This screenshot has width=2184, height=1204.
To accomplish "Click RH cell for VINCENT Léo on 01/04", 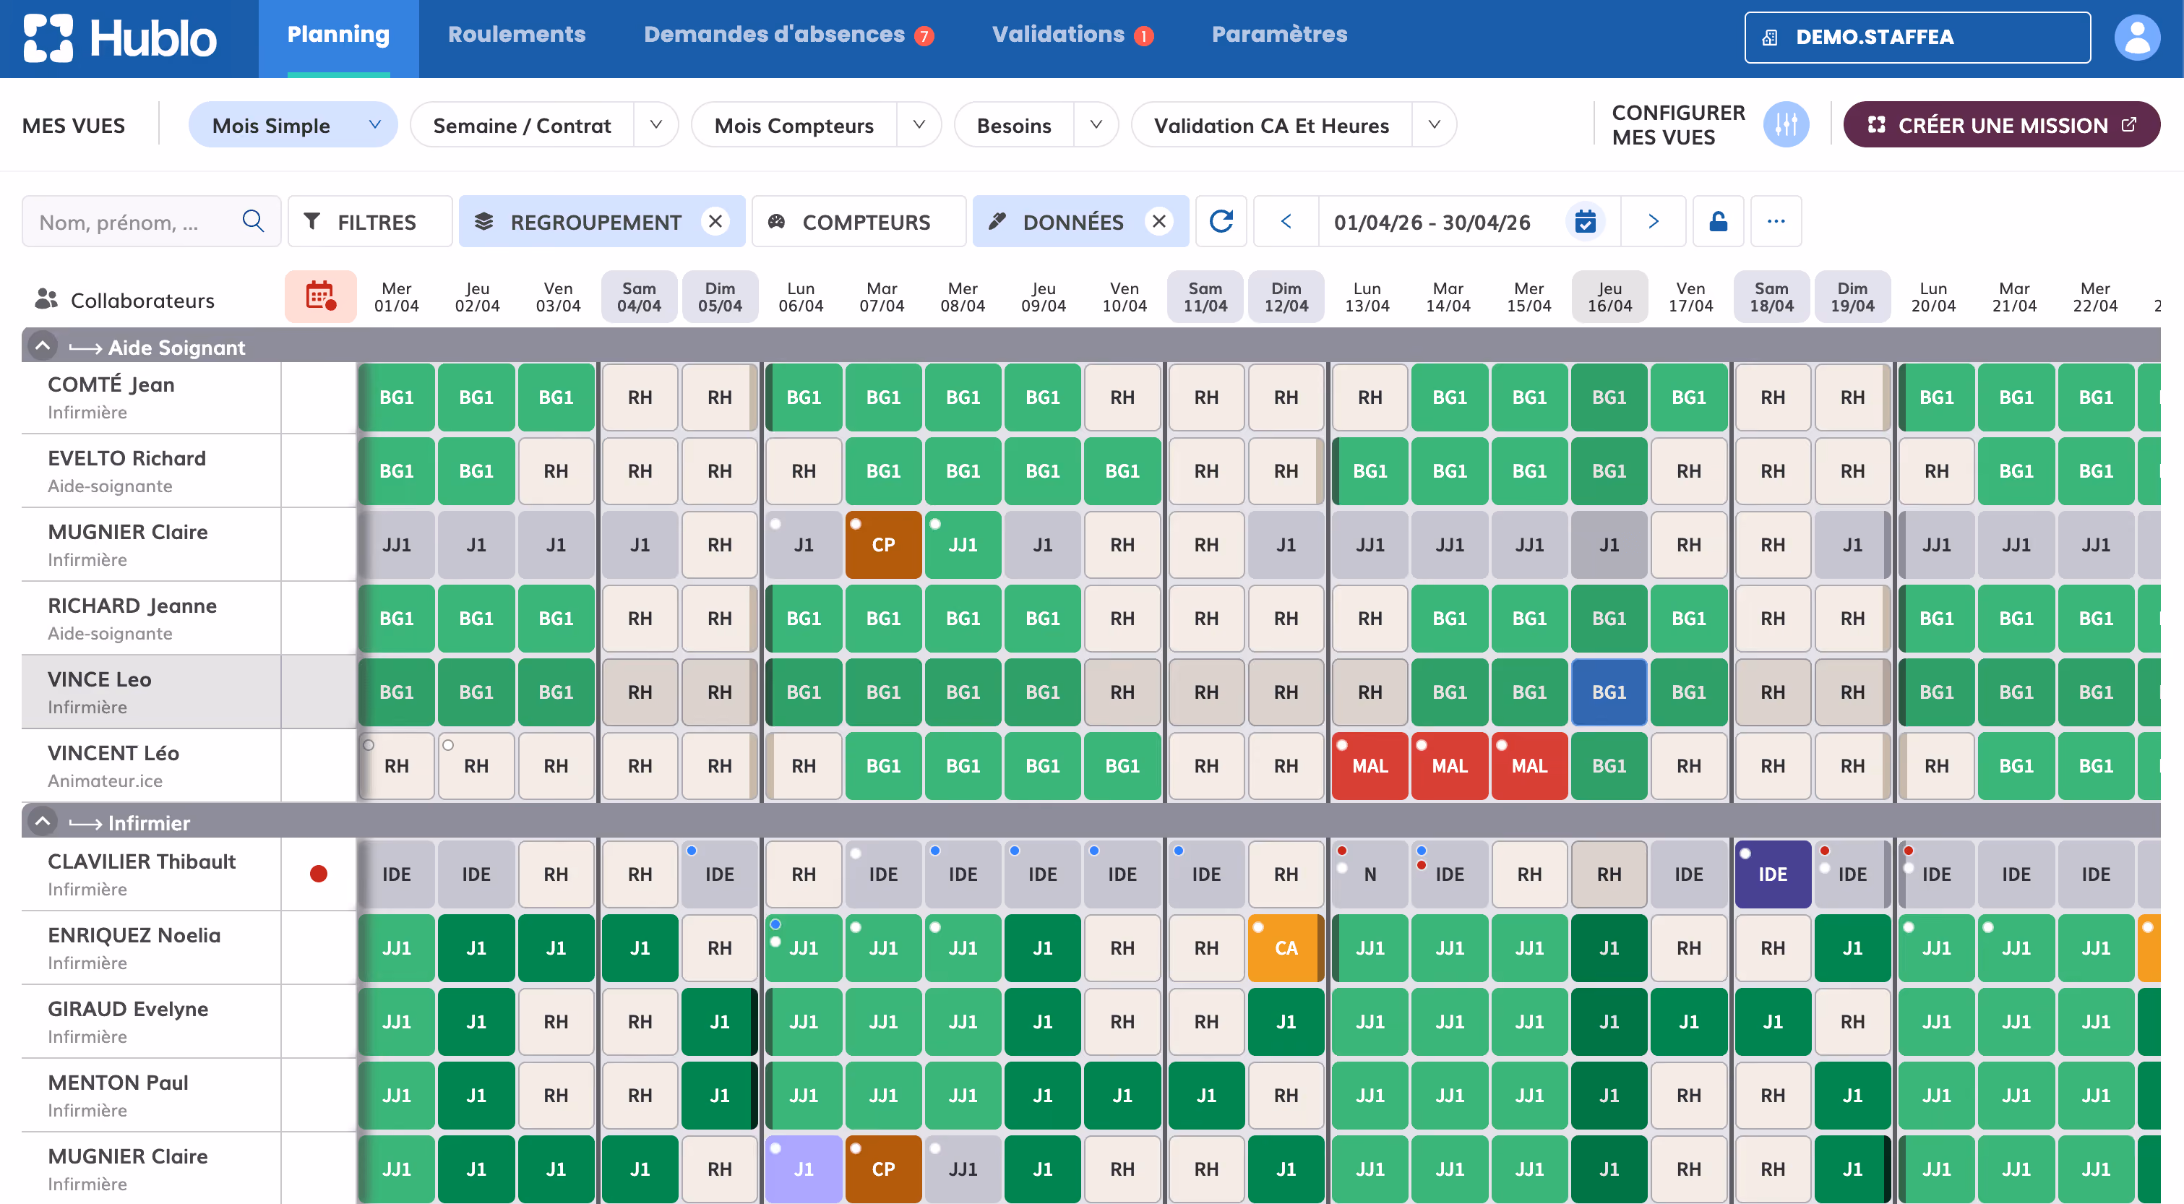I will 396,765.
